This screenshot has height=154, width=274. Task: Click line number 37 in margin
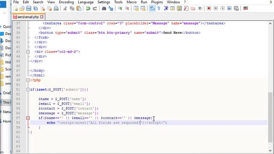(x=18, y=23)
